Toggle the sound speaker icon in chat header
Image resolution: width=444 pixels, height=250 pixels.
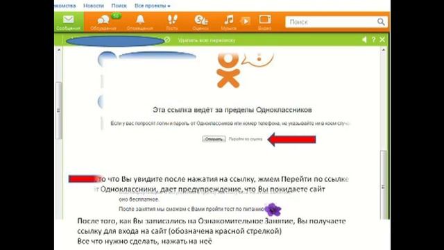(x=364, y=40)
